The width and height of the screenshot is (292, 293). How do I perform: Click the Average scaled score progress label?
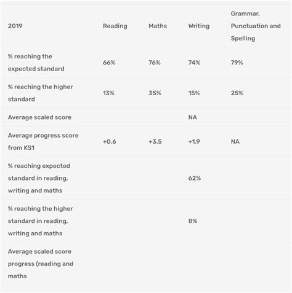point(41,264)
